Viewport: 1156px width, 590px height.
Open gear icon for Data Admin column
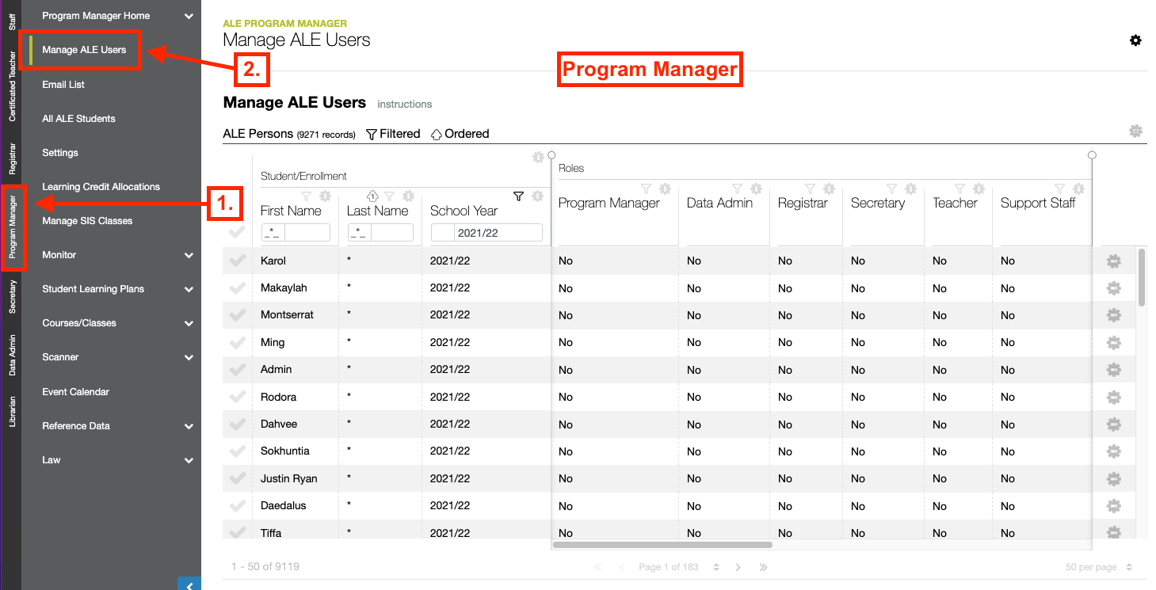pos(756,188)
